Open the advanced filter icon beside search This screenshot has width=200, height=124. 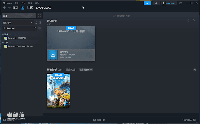tap(39, 29)
